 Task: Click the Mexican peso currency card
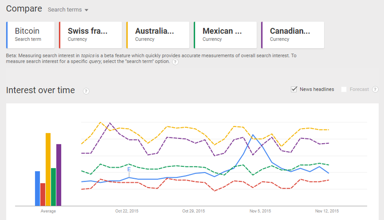click(225, 35)
